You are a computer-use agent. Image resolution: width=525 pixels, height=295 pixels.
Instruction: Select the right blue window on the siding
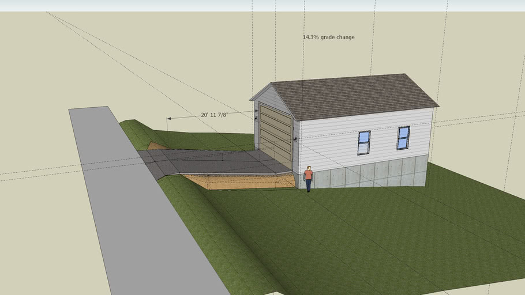[x=403, y=138]
